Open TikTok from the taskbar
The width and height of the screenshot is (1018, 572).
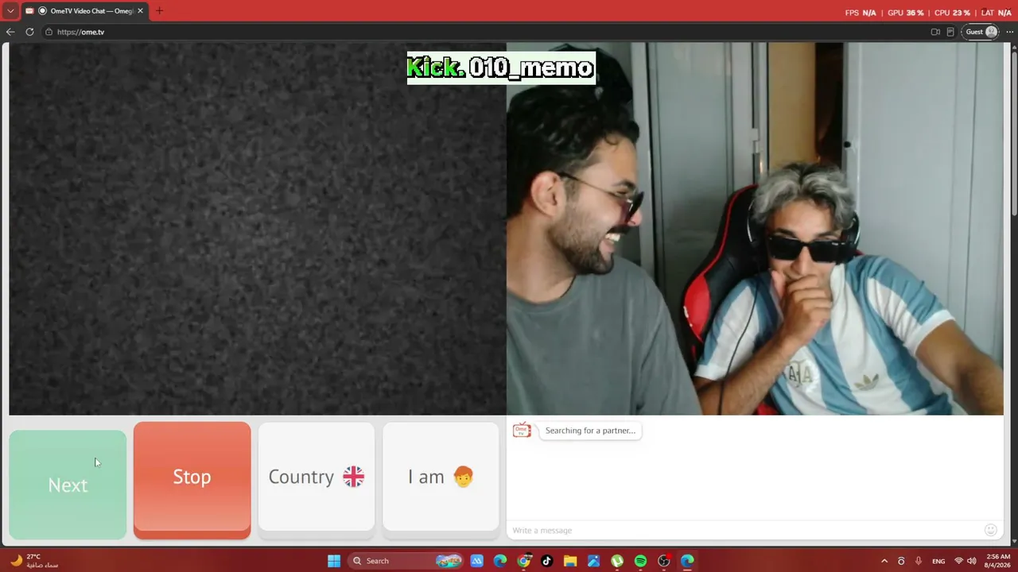546,561
